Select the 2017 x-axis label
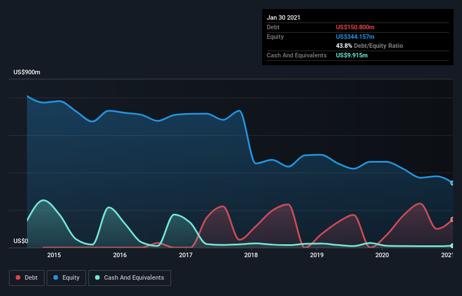This screenshot has width=462, height=296. pos(186,255)
